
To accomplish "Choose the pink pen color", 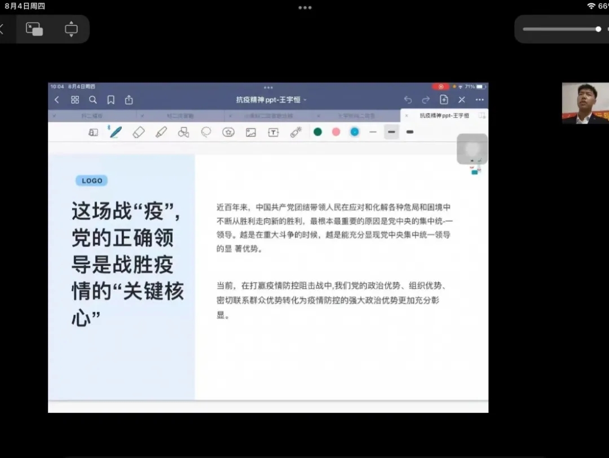I will pyautogui.click(x=336, y=132).
